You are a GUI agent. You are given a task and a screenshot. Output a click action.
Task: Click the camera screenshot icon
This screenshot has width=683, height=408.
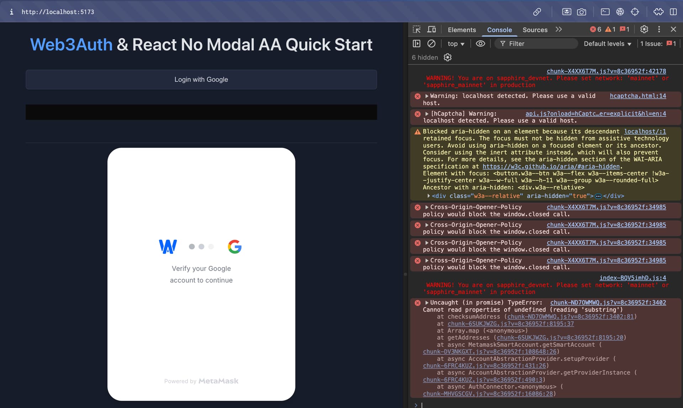(582, 12)
